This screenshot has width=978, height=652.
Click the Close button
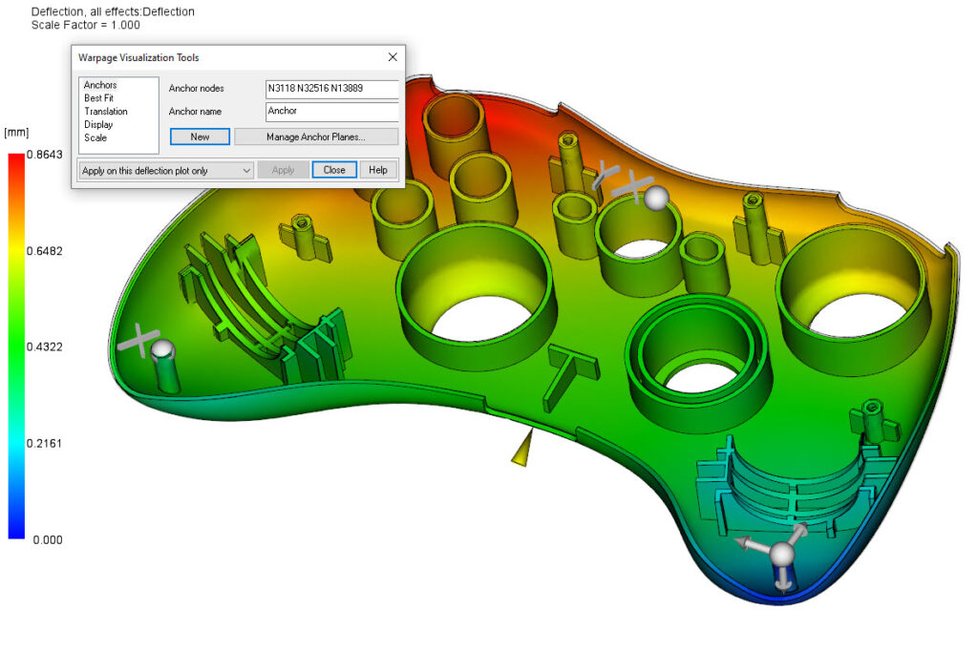[x=334, y=170]
